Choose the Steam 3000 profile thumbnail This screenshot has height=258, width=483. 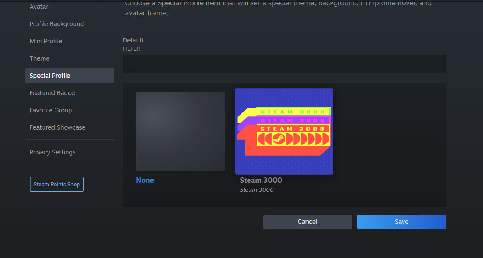tap(284, 131)
